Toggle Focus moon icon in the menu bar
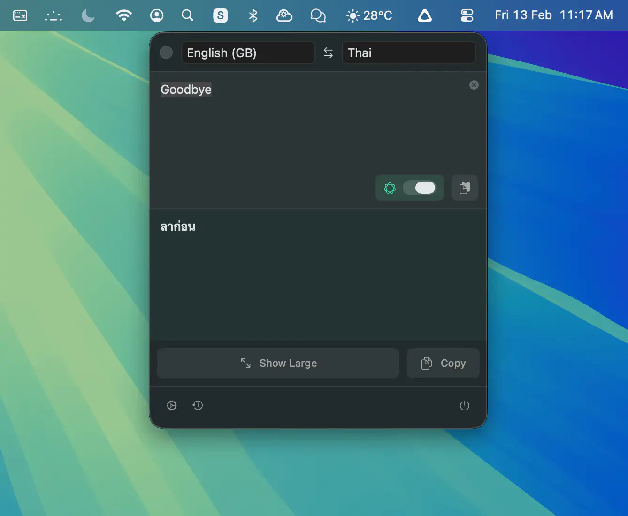The width and height of the screenshot is (628, 516). click(88, 15)
